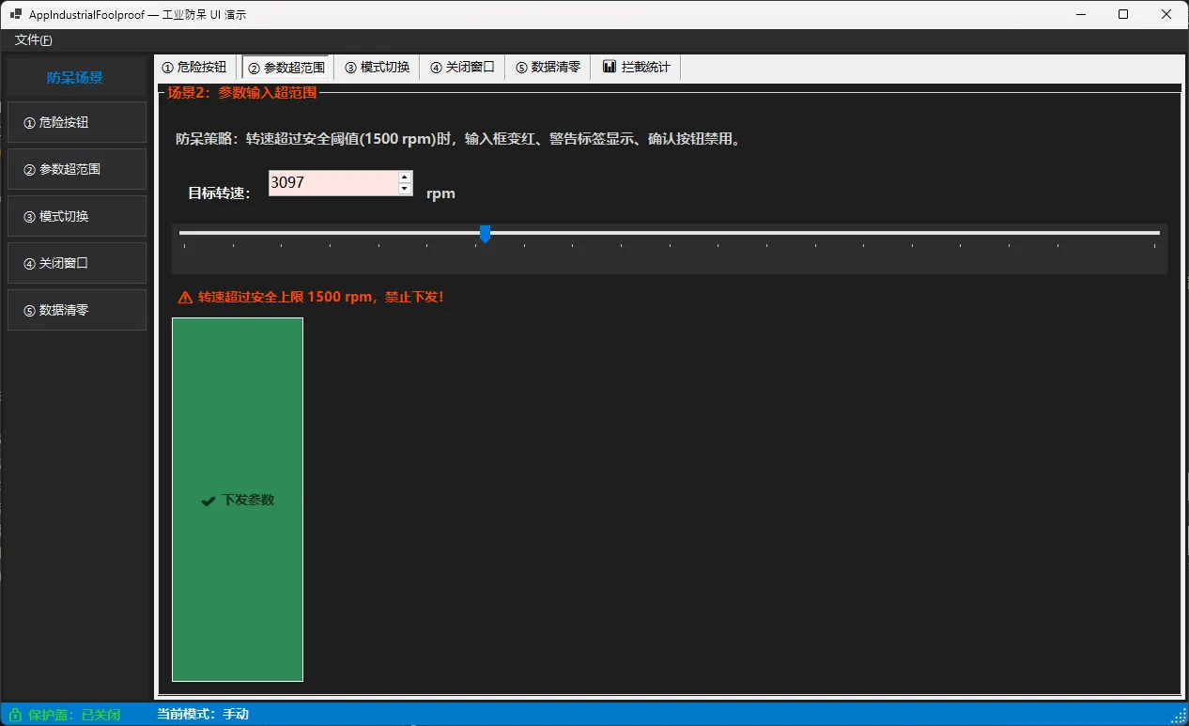Decrease 目标转速 with the down spinner arrow
Image resolution: width=1189 pixels, height=726 pixels.
click(x=405, y=189)
